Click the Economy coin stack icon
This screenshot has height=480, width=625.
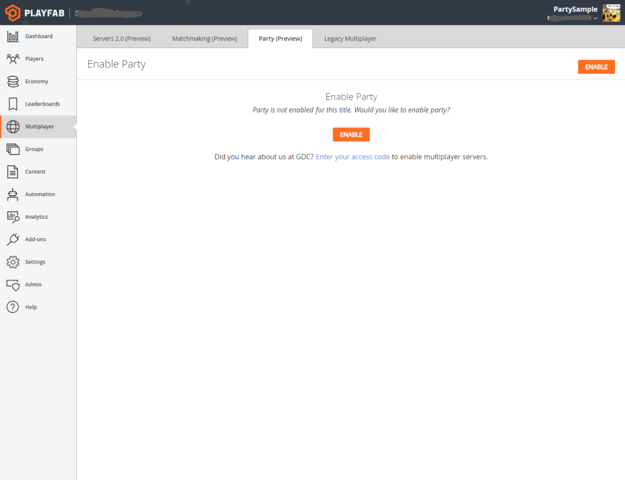[x=12, y=81]
